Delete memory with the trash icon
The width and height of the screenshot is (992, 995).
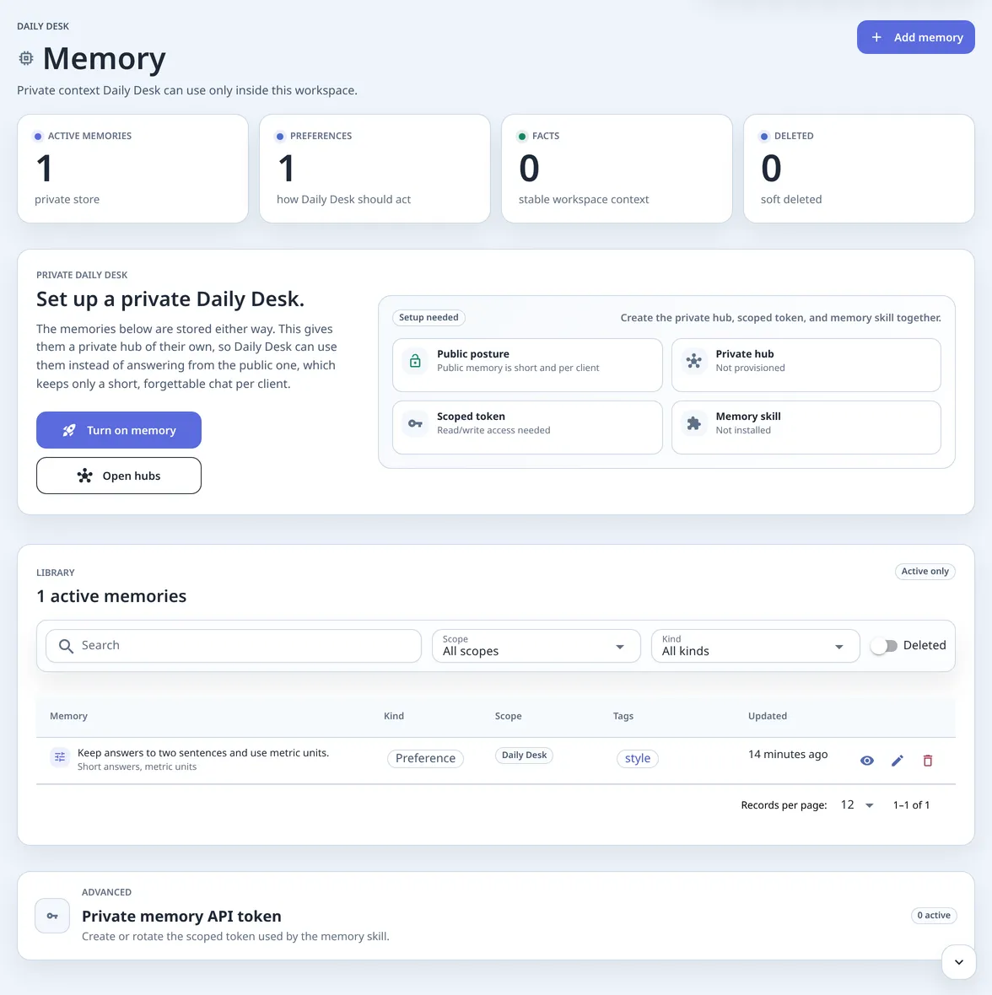coord(927,761)
